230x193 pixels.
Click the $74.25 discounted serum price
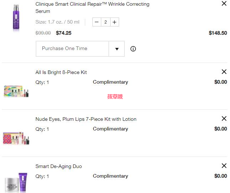pos(63,33)
